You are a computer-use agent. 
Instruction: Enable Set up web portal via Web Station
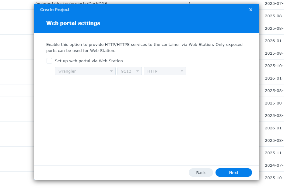49,61
